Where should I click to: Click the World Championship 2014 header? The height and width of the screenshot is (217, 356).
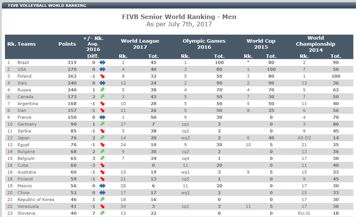[x=316, y=44]
